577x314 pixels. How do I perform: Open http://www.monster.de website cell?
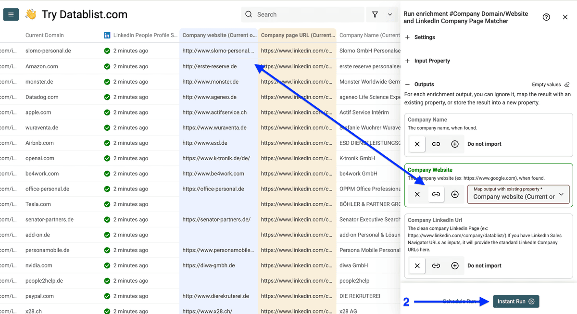(211, 82)
